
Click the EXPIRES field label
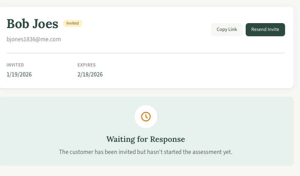(x=87, y=65)
